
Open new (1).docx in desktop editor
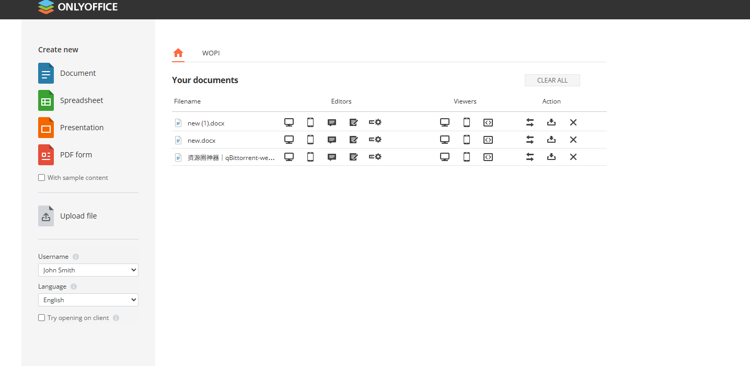point(289,122)
